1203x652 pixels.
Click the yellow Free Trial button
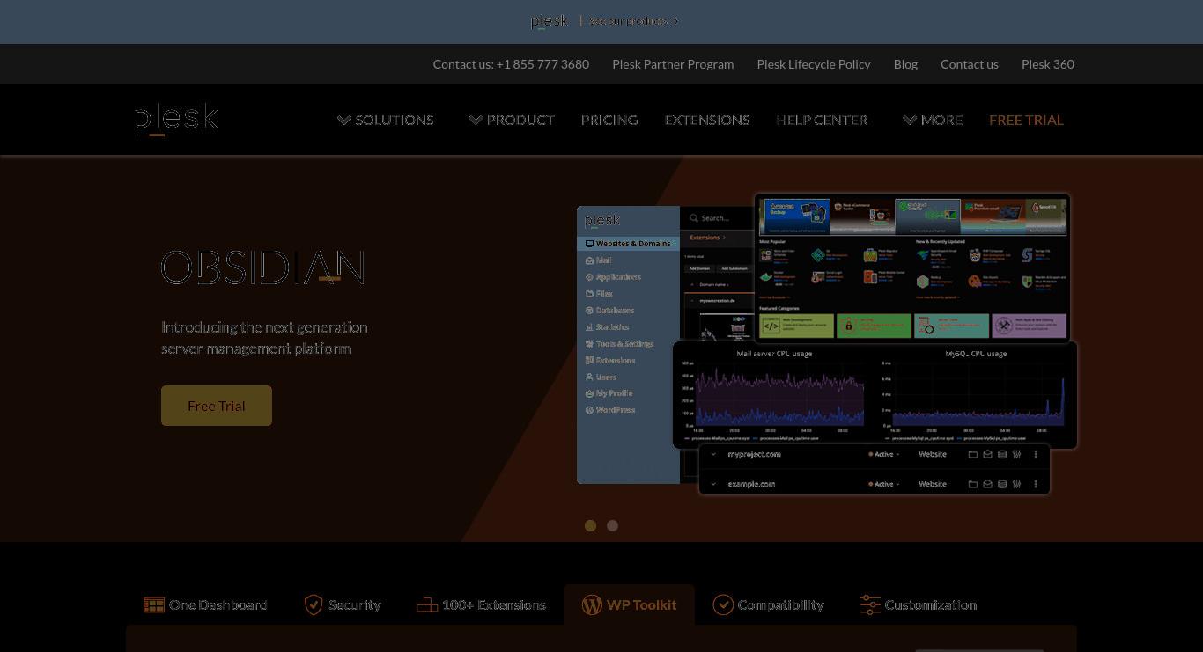tap(217, 406)
